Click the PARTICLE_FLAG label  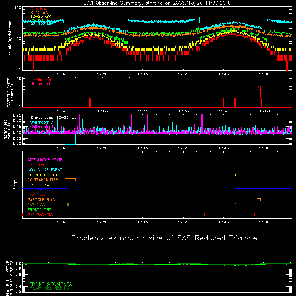(x=41, y=199)
